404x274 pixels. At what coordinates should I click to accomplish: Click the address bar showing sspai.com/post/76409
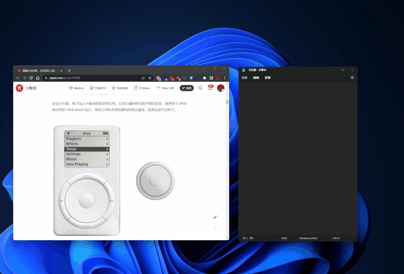click(x=90, y=78)
